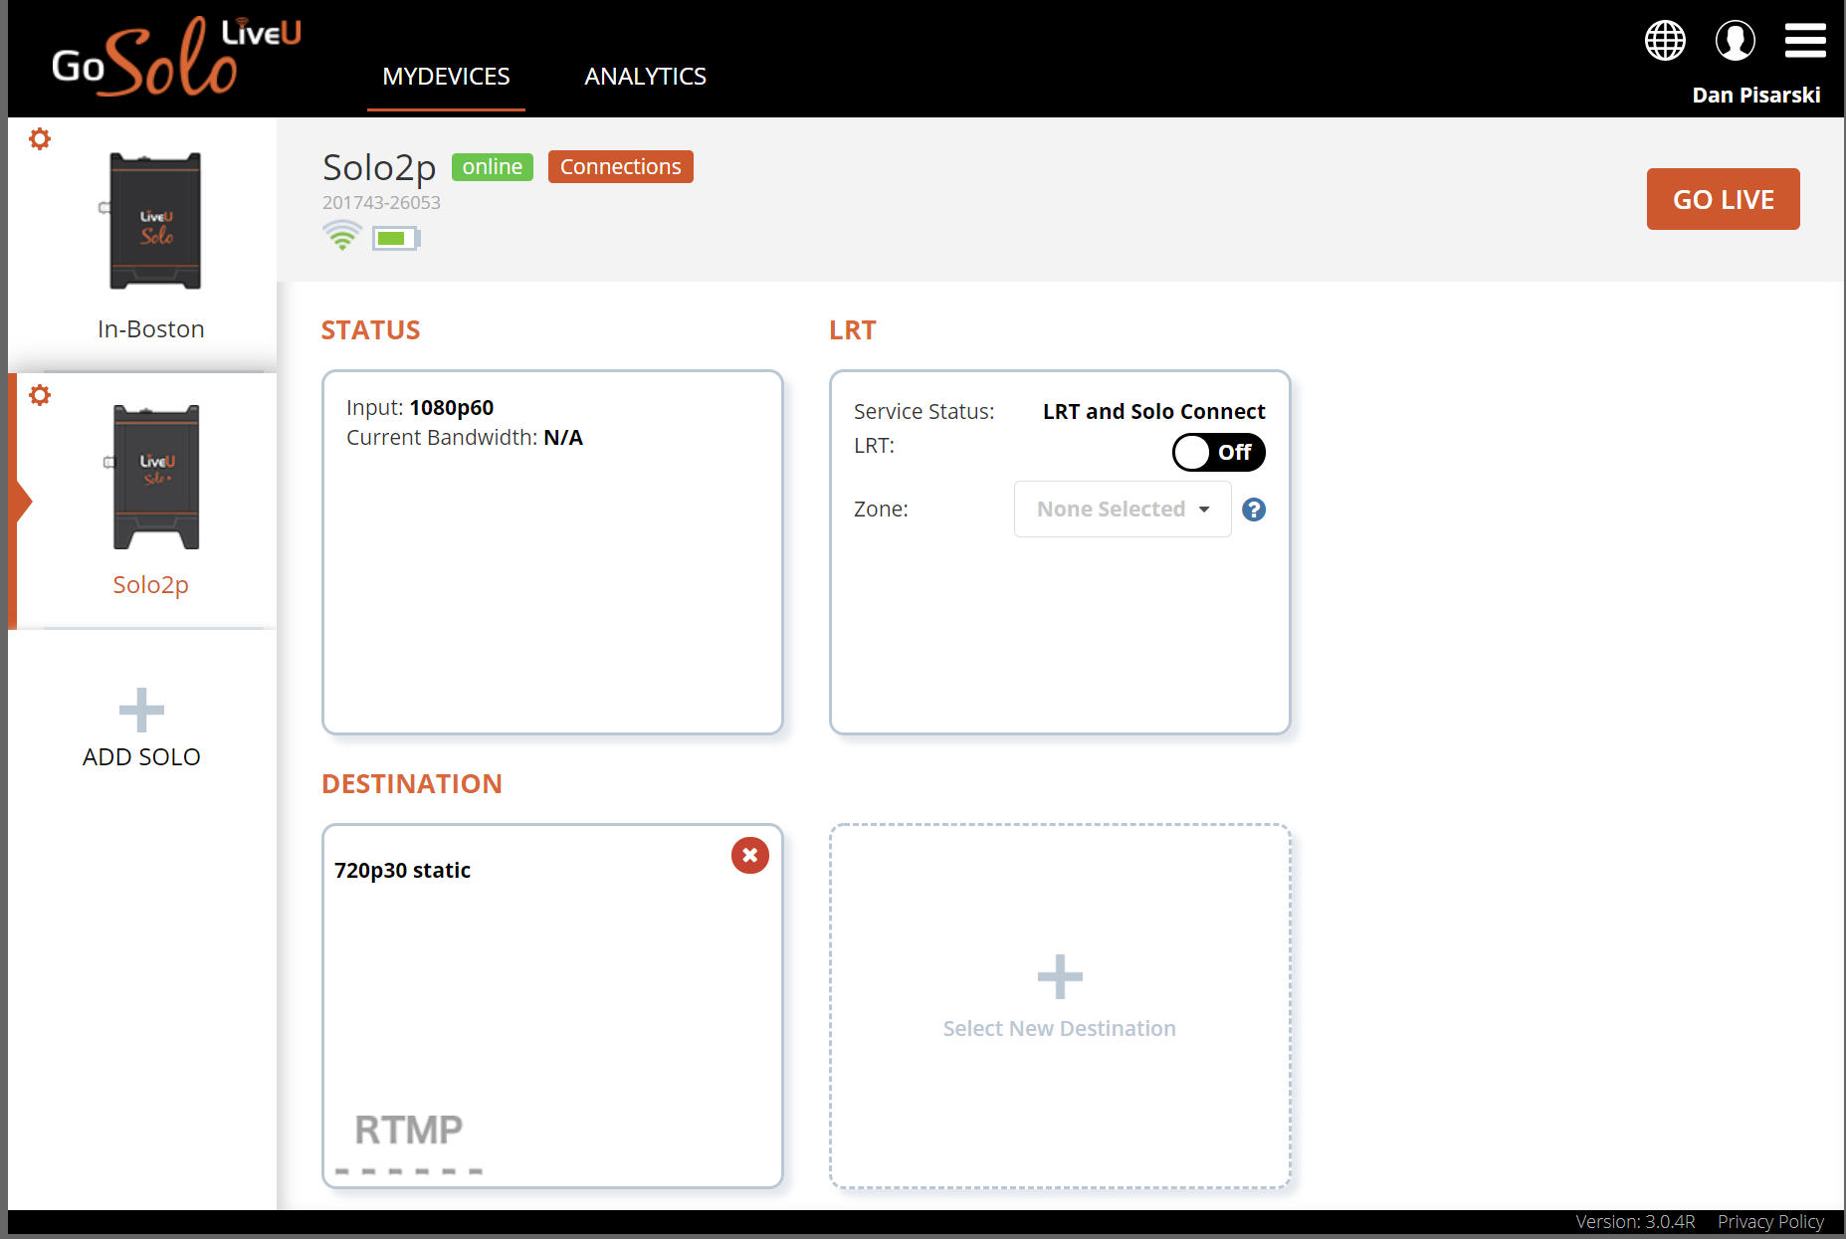Viewport: 1846px width, 1239px height.
Task: Click Select New Destination text
Action: [x=1060, y=1029]
